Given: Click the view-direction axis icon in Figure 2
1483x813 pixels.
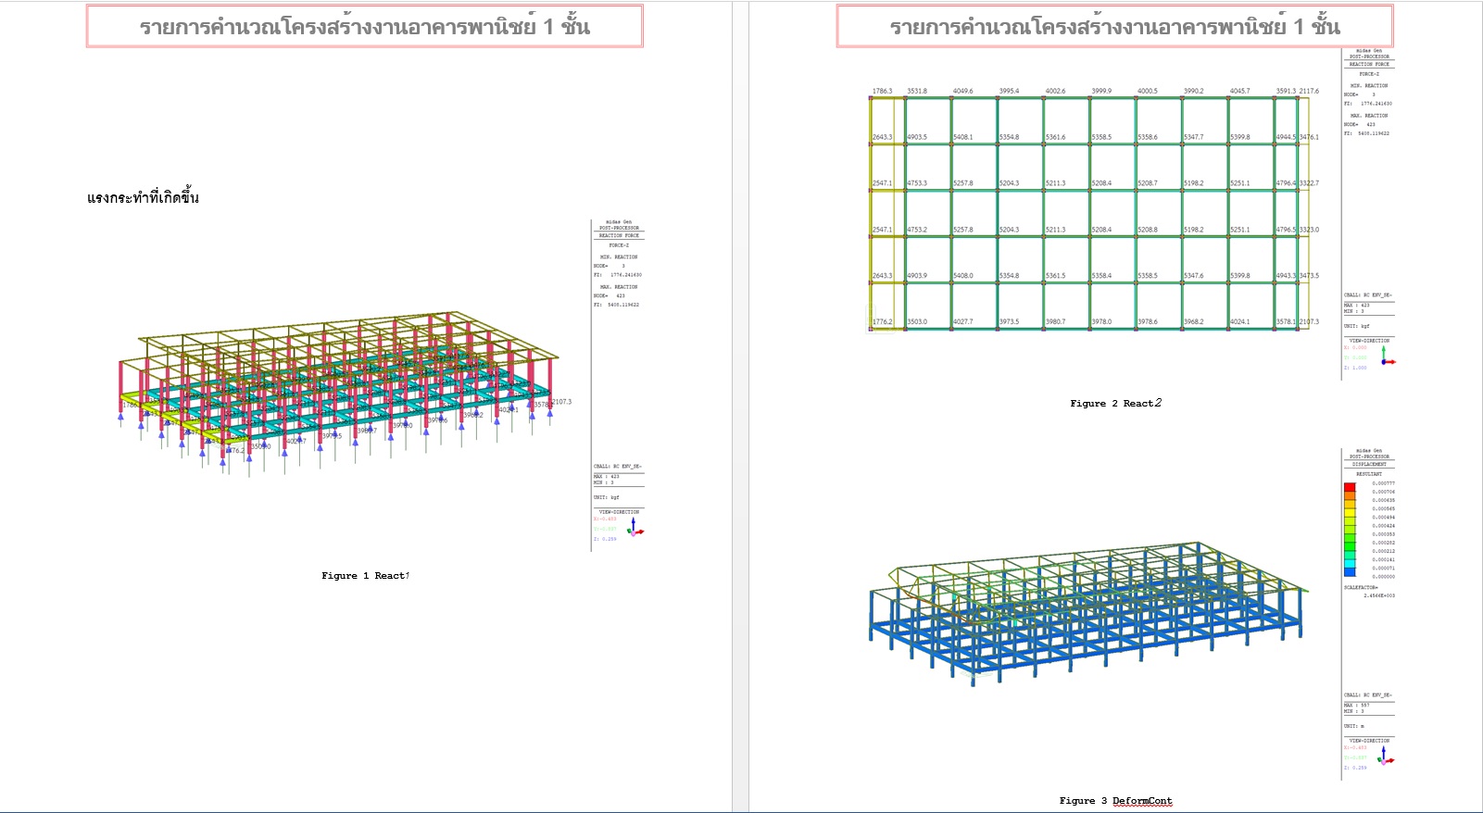Looking at the screenshot, I should (1387, 356).
